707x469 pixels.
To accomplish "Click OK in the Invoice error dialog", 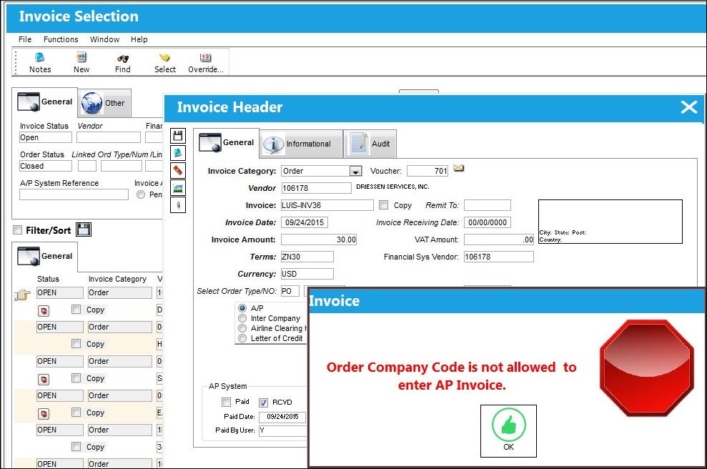I will (508, 430).
